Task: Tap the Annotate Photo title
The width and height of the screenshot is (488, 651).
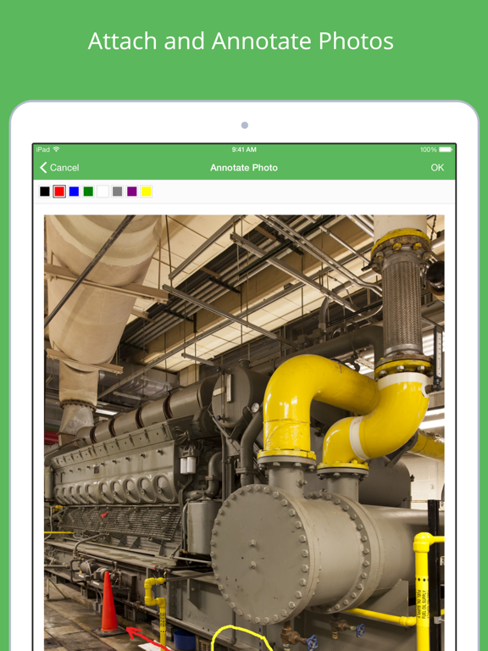Action: (x=244, y=168)
